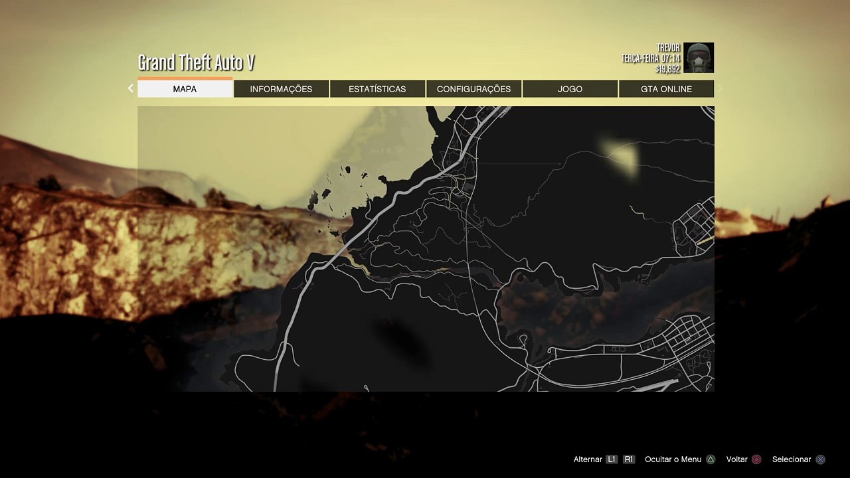Go to the JOGO tab

570,89
